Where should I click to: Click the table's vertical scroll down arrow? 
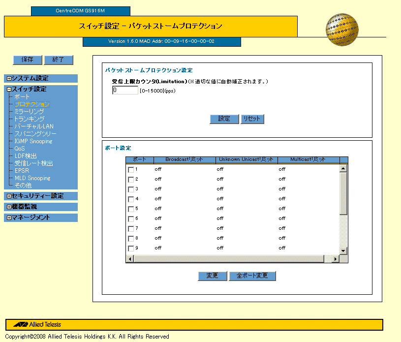(343, 251)
